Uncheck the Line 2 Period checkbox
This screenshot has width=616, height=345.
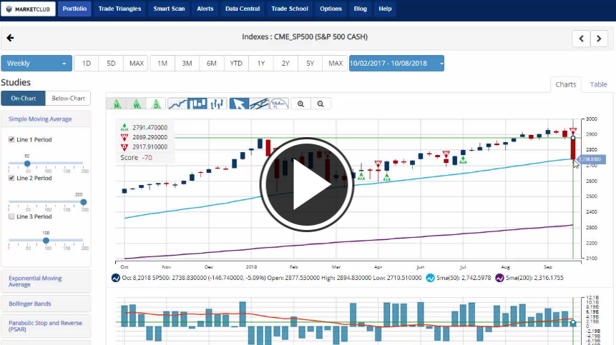point(11,178)
